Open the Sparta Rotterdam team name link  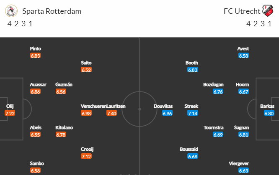click(x=52, y=11)
